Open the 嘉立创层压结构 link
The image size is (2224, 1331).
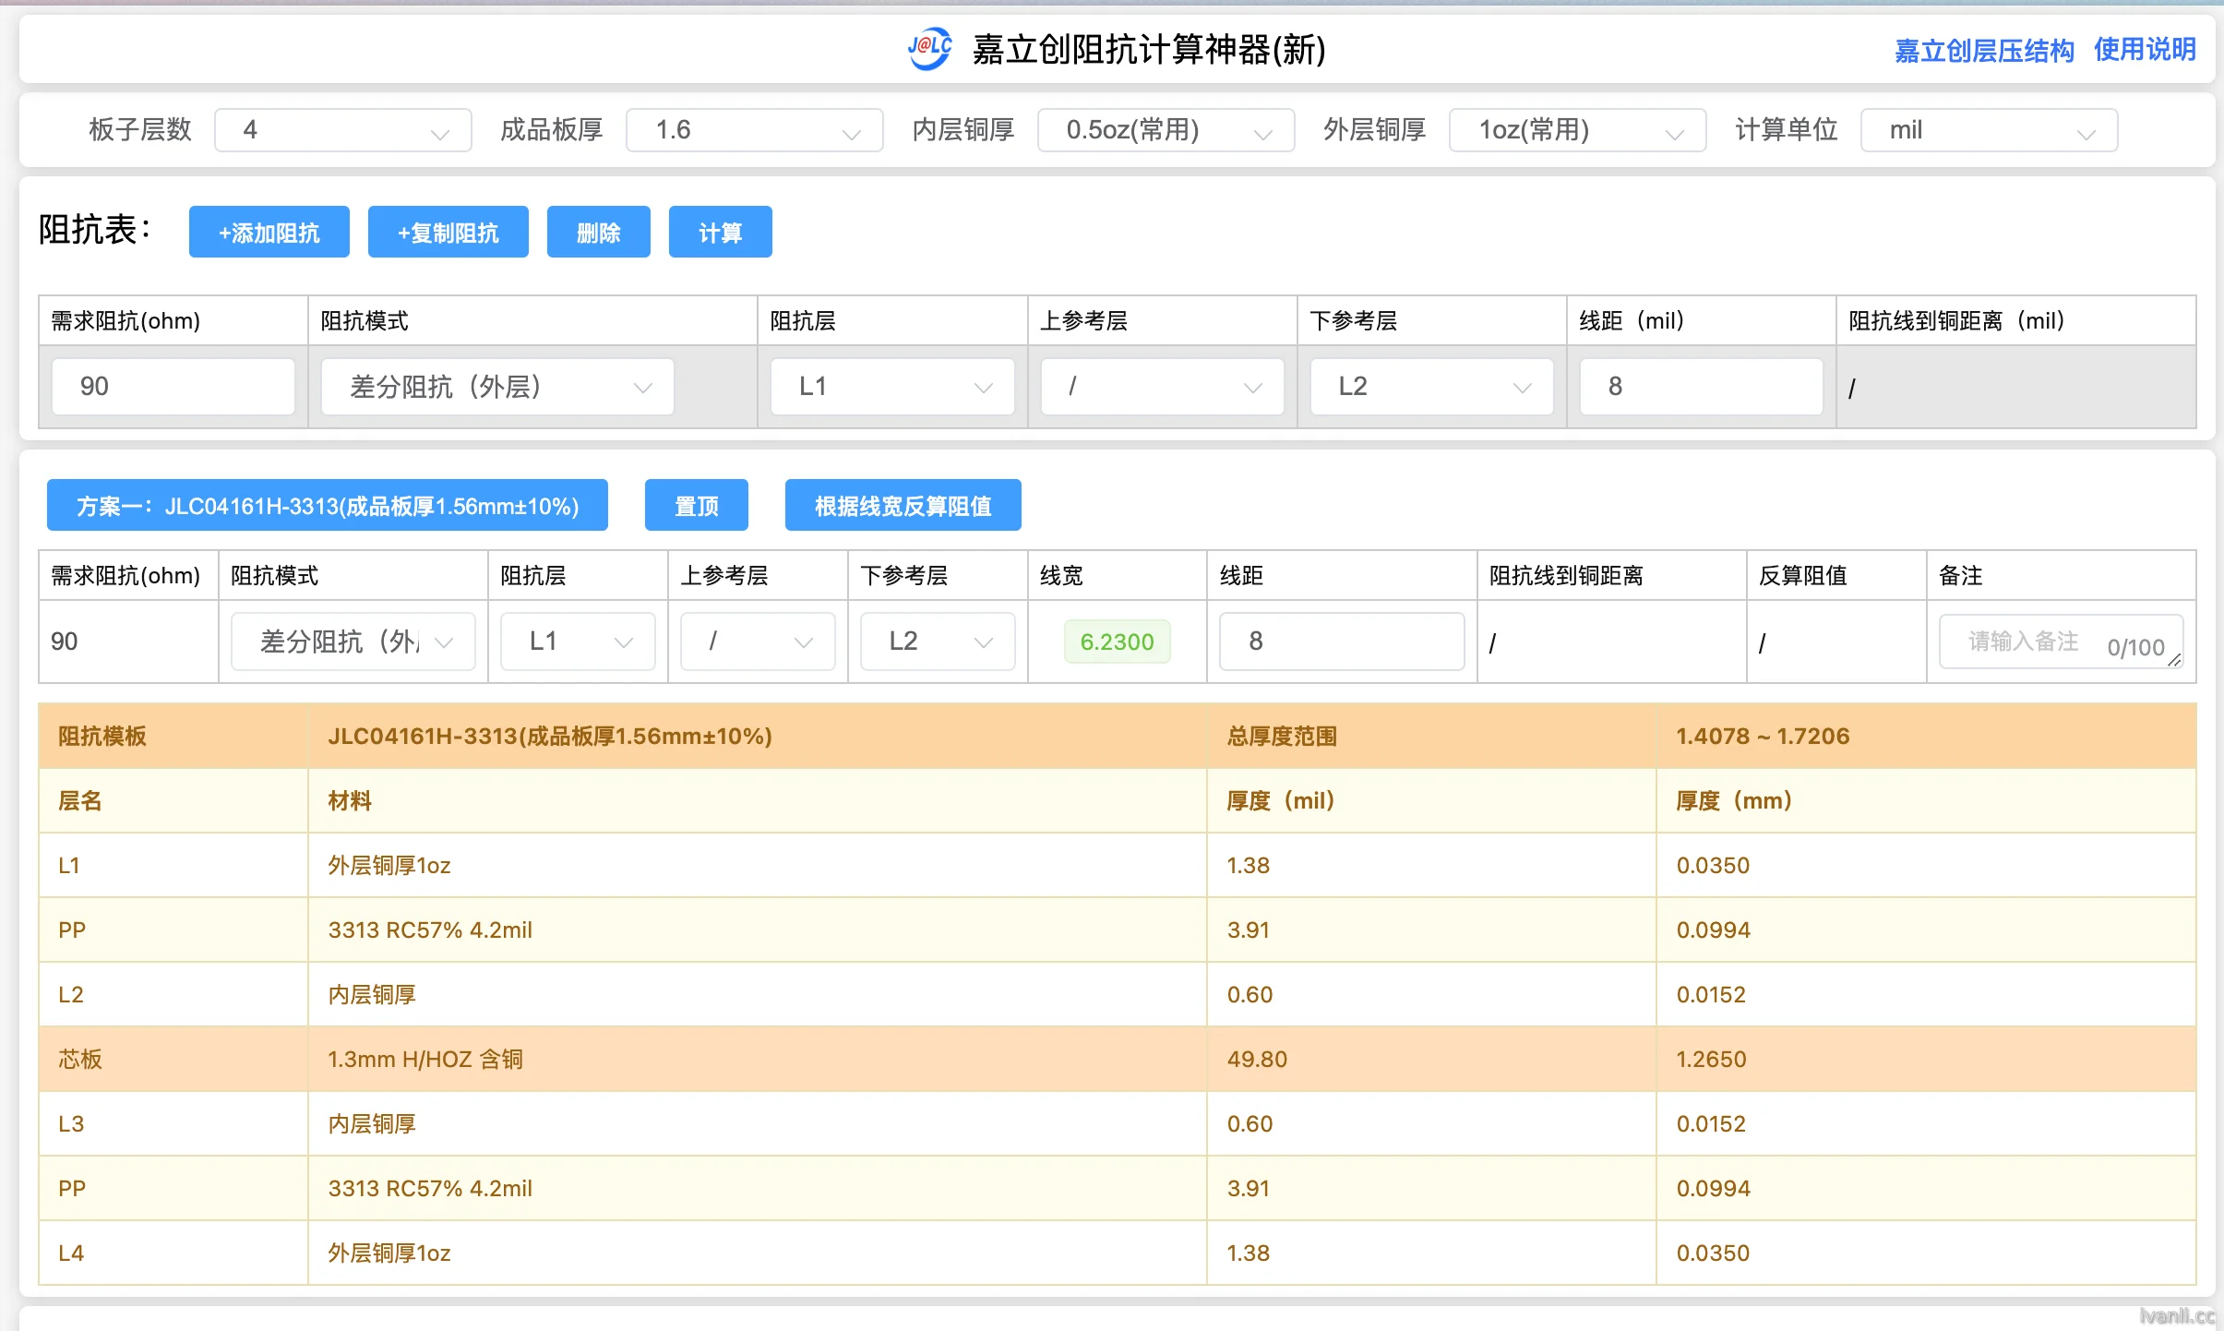[x=1984, y=50]
